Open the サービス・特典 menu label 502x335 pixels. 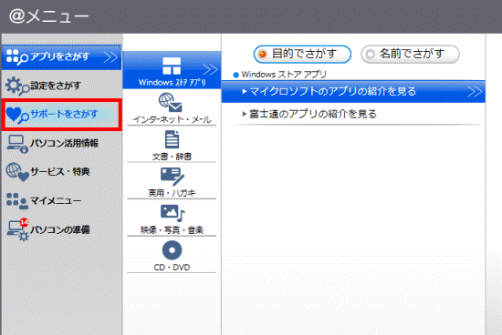[x=60, y=172]
